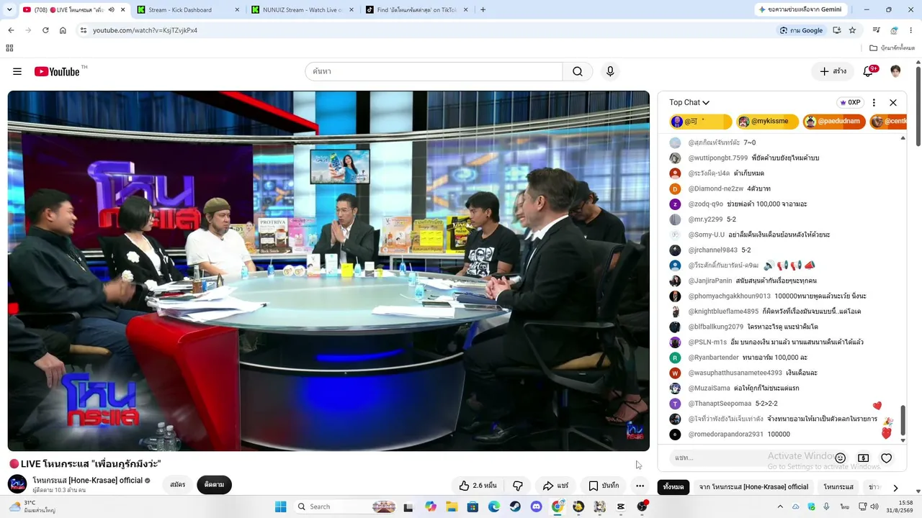Open the browser home page
Viewport: 922px width, 518px height.
tap(63, 30)
